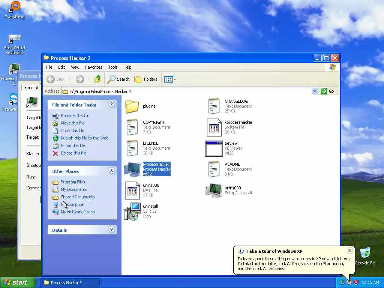384x288 pixels.
Task: Click the Search toolbar button
Action: pos(118,79)
